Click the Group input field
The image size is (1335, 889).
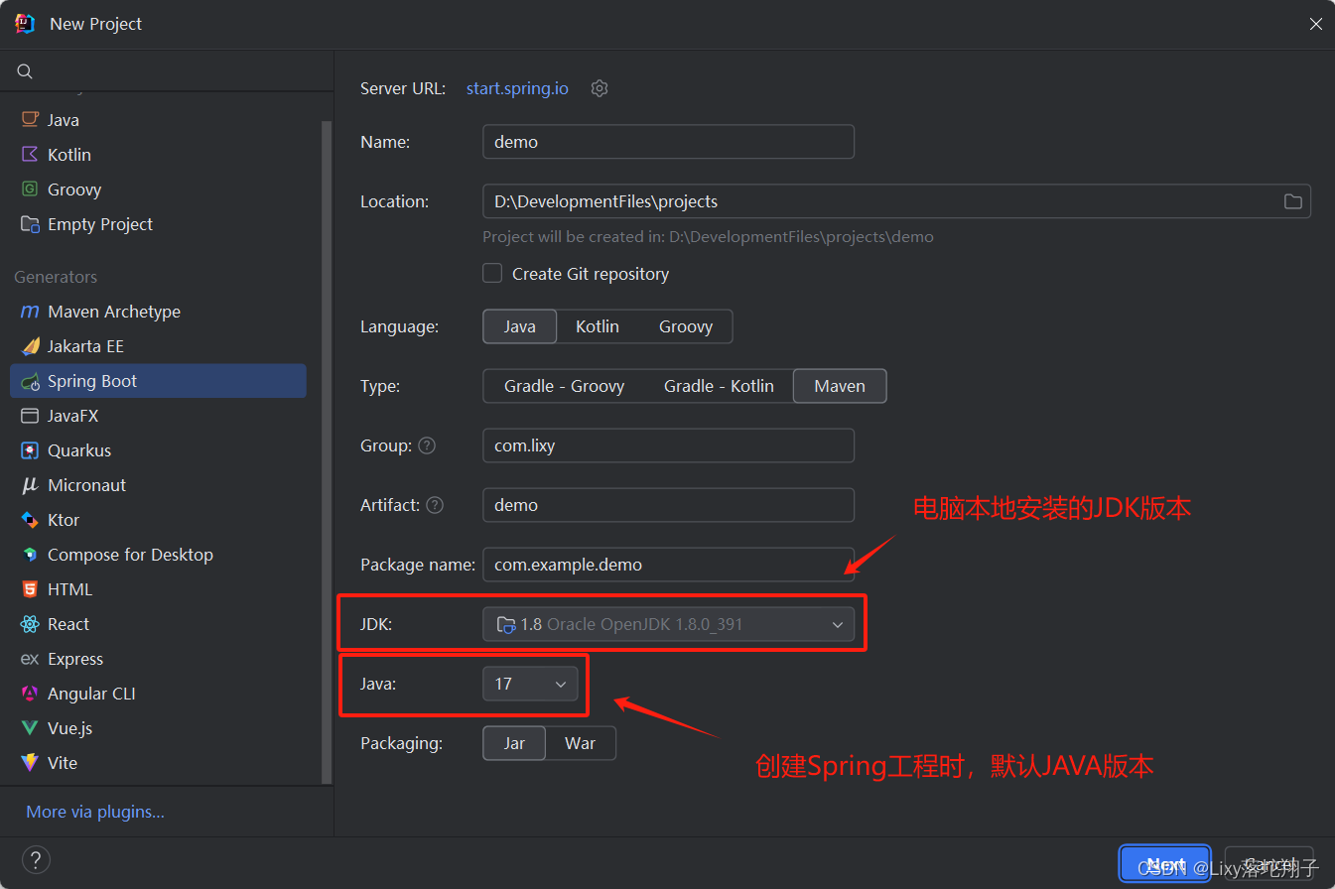point(668,445)
